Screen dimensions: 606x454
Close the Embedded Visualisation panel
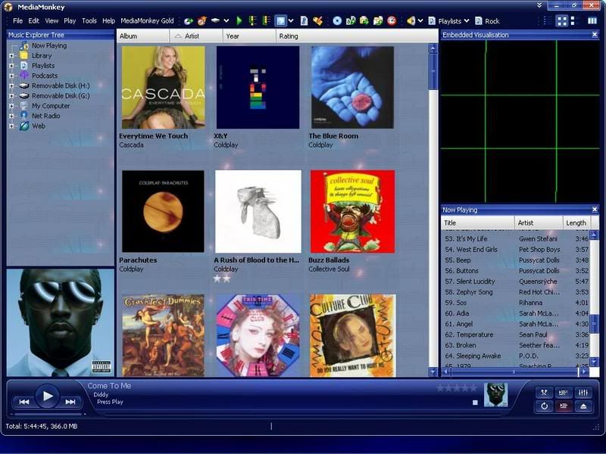pos(595,35)
